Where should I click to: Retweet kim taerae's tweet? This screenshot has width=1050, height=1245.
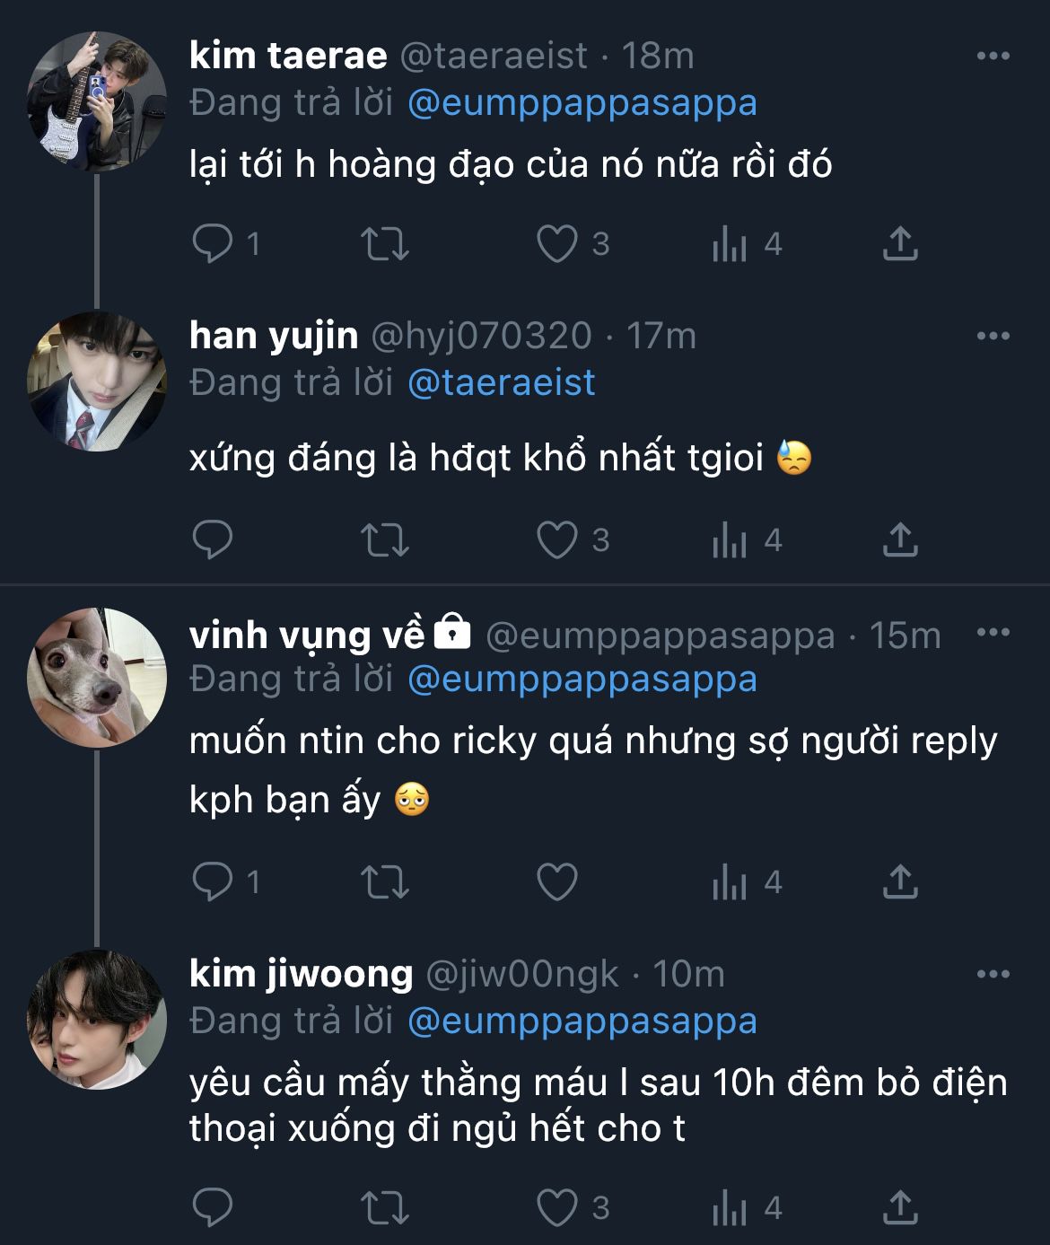pyautogui.click(x=384, y=243)
